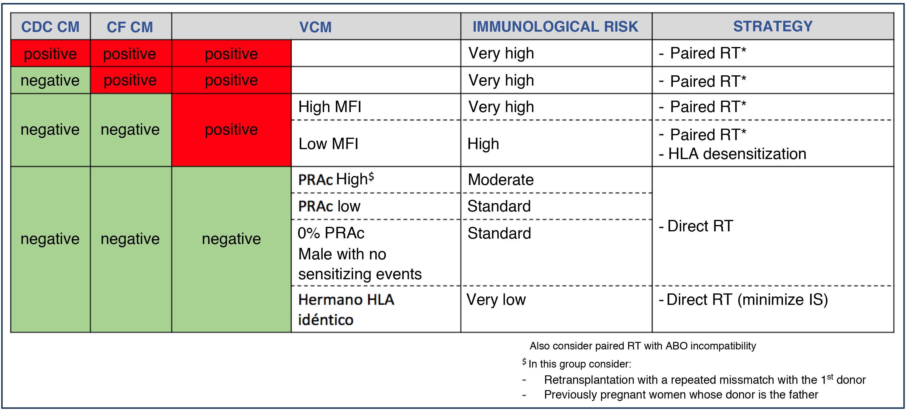Click the 0% PRAc male cell
The width and height of the screenshot is (908, 410).
tap(359, 253)
